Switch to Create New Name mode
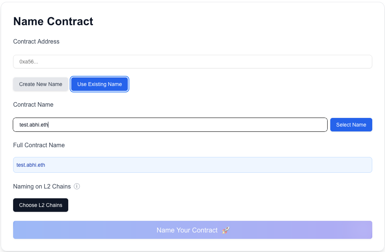The width and height of the screenshot is (385, 252). coord(40,84)
